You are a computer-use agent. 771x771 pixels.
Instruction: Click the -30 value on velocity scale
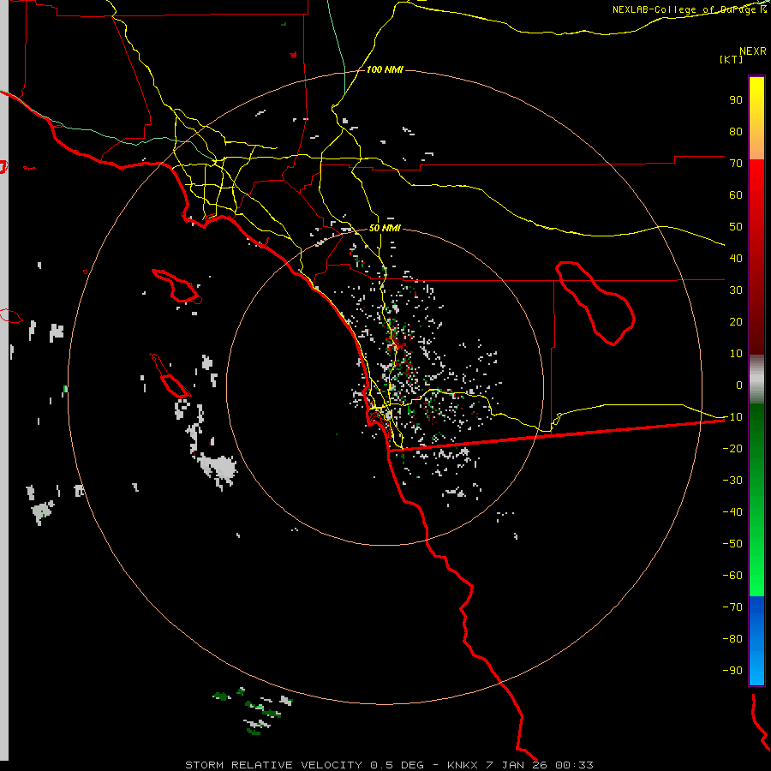[732, 481]
